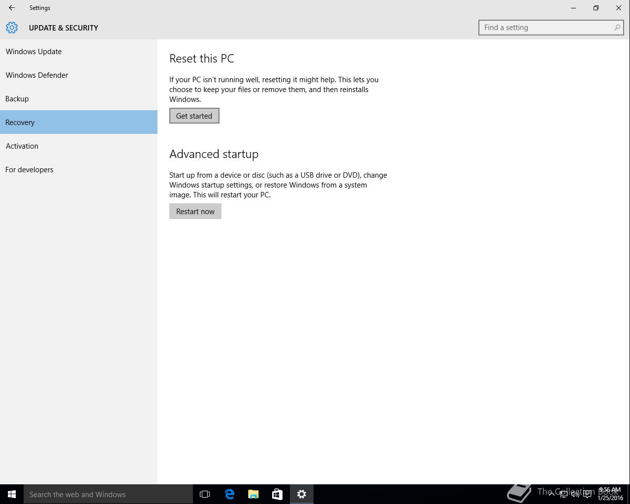Viewport: 630px width, 504px height.
Task: Click Restart now under Advanced startup
Action: point(195,211)
